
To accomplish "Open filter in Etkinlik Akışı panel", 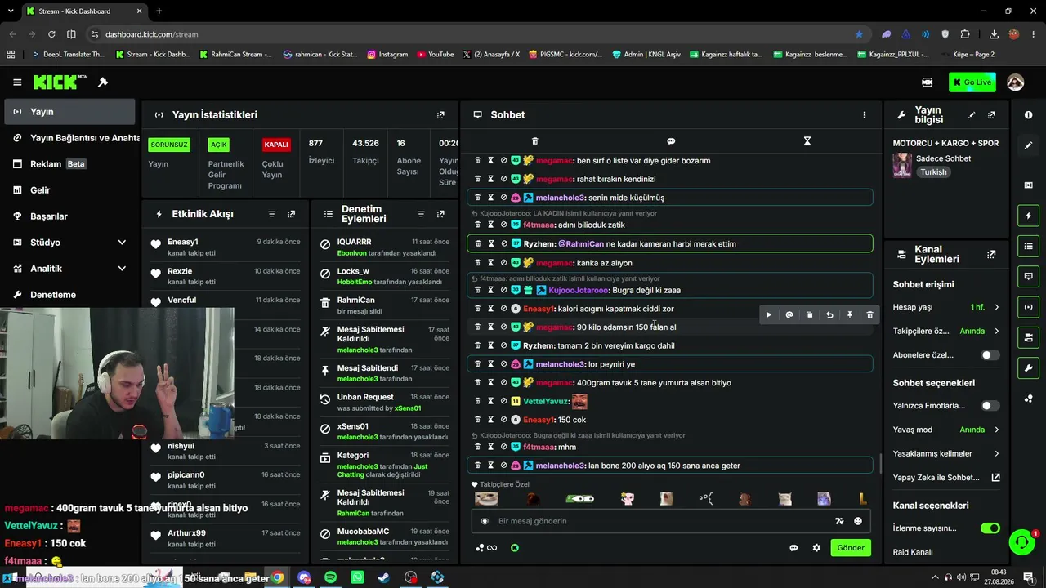I will (272, 214).
